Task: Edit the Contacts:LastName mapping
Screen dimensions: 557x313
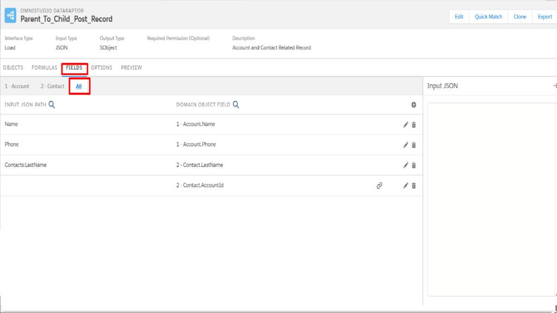Action: pos(405,165)
